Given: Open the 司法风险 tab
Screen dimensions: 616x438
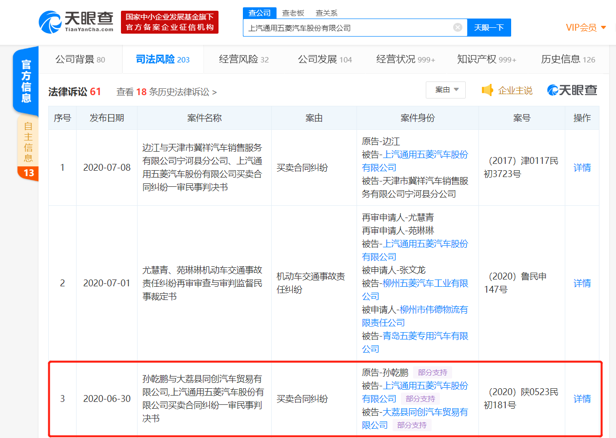Looking at the screenshot, I should tap(163, 60).
